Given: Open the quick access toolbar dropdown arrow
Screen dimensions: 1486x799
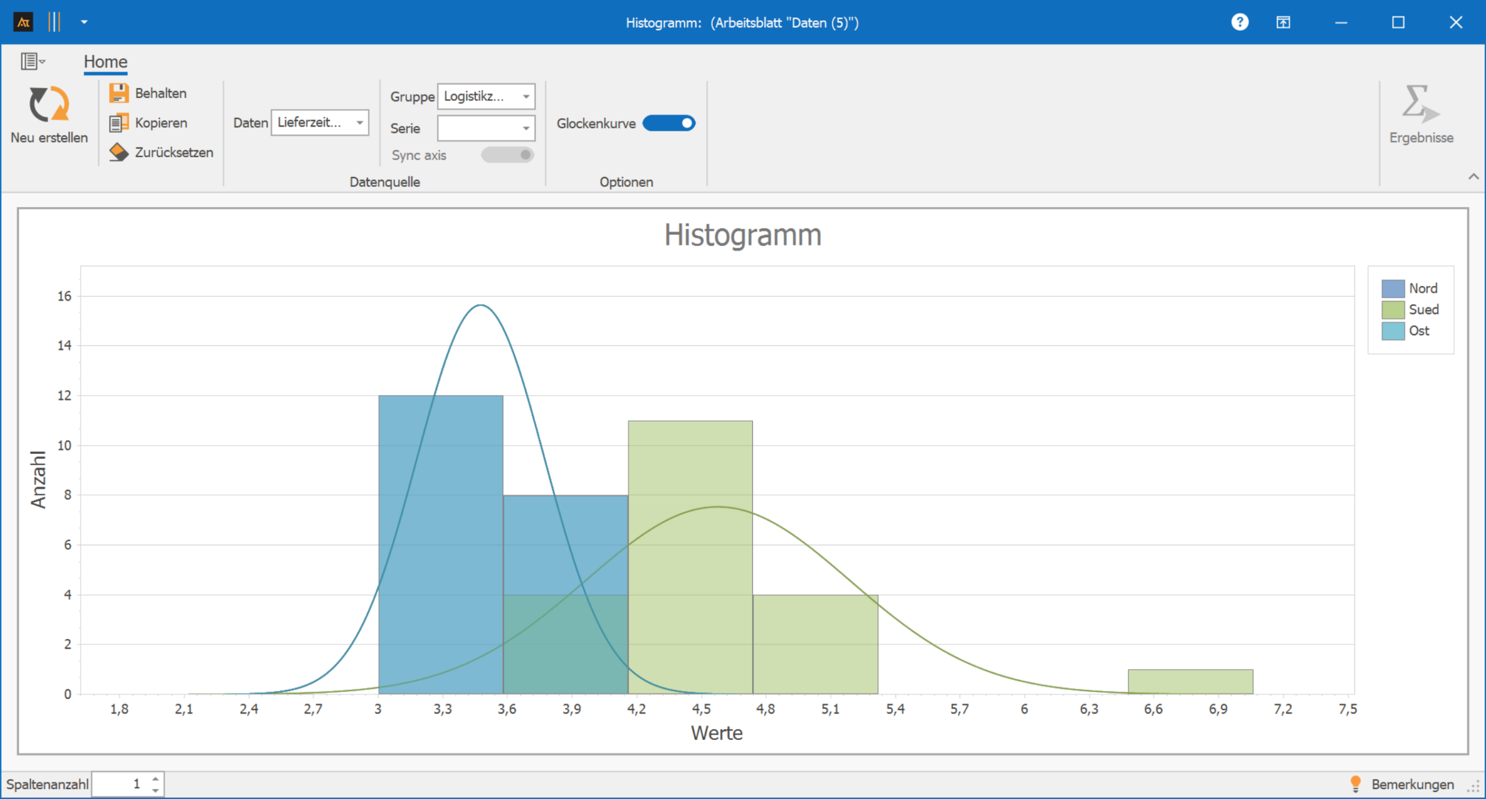Looking at the screenshot, I should coord(84,23).
